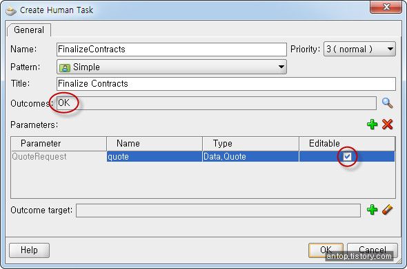This screenshot has width=407, height=269.
Task: Open Help for this dialog
Action: pyautogui.click(x=29, y=250)
